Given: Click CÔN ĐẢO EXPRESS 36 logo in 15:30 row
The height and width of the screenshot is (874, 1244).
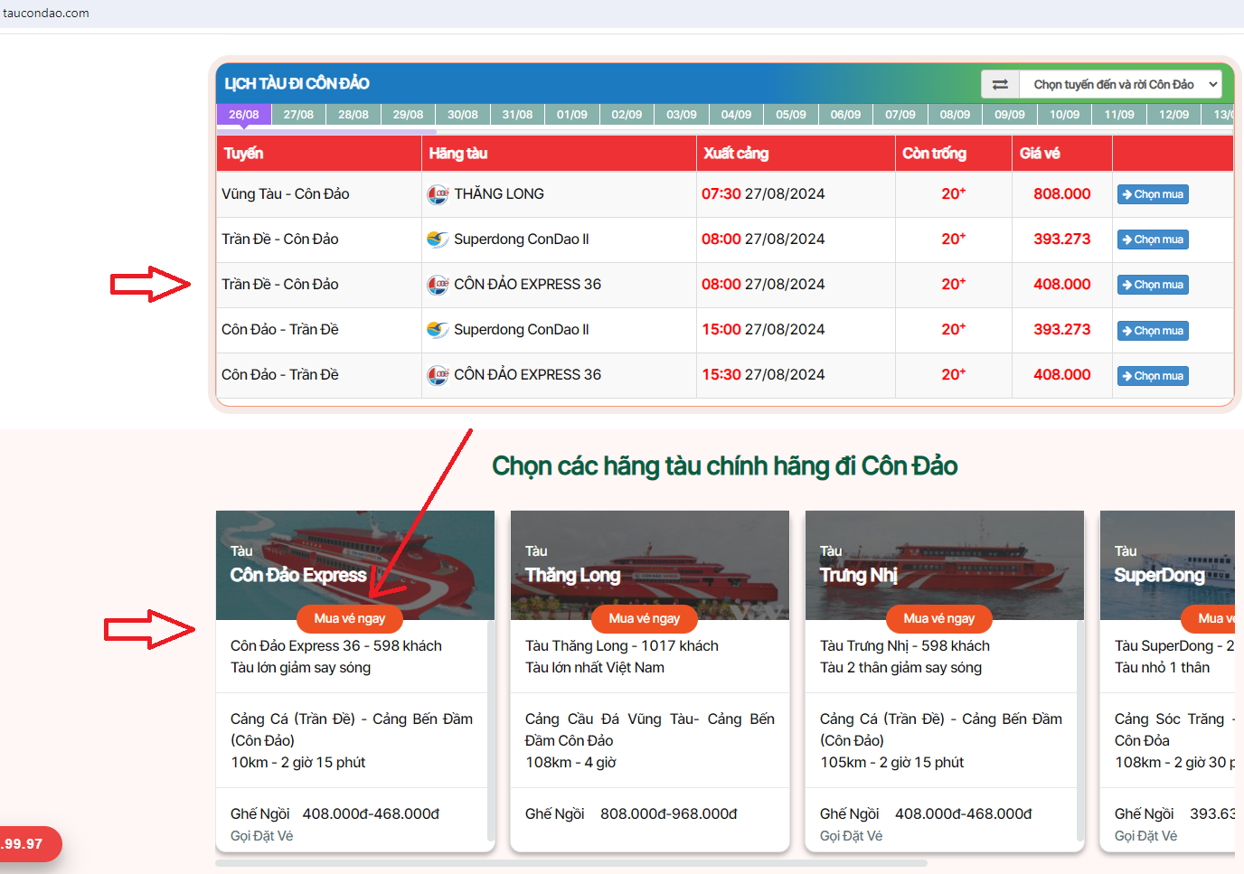Looking at the screenshot, I should pos(438,375).
